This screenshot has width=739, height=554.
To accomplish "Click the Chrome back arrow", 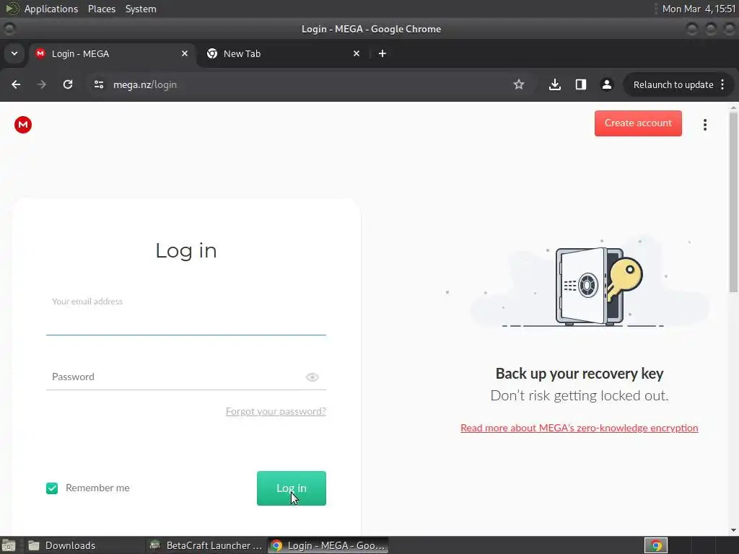I will (x=16, y=84).
